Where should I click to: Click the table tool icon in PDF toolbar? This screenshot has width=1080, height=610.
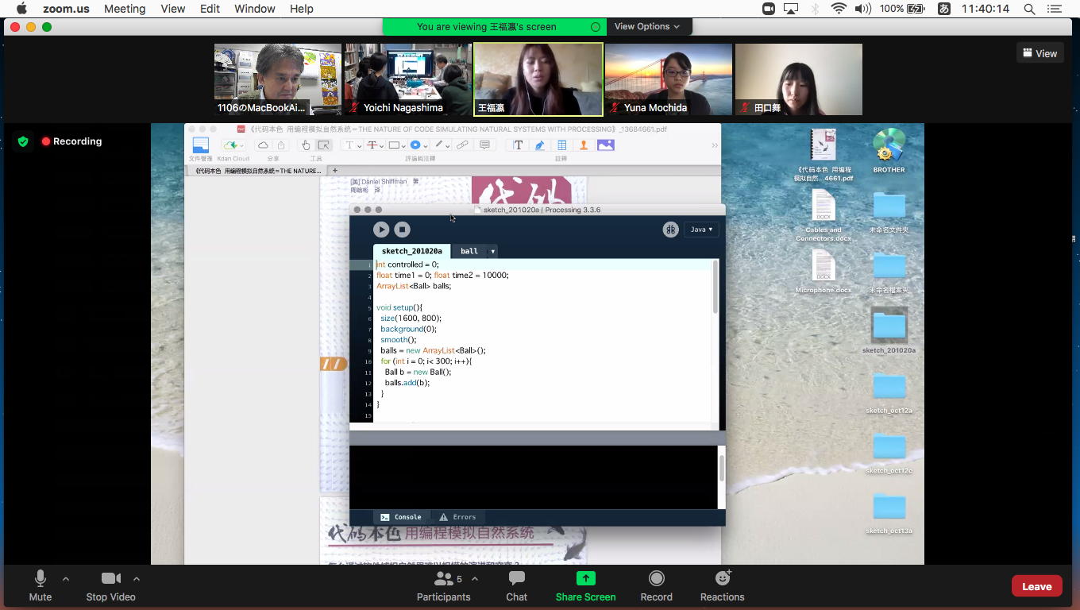point(561,145)
